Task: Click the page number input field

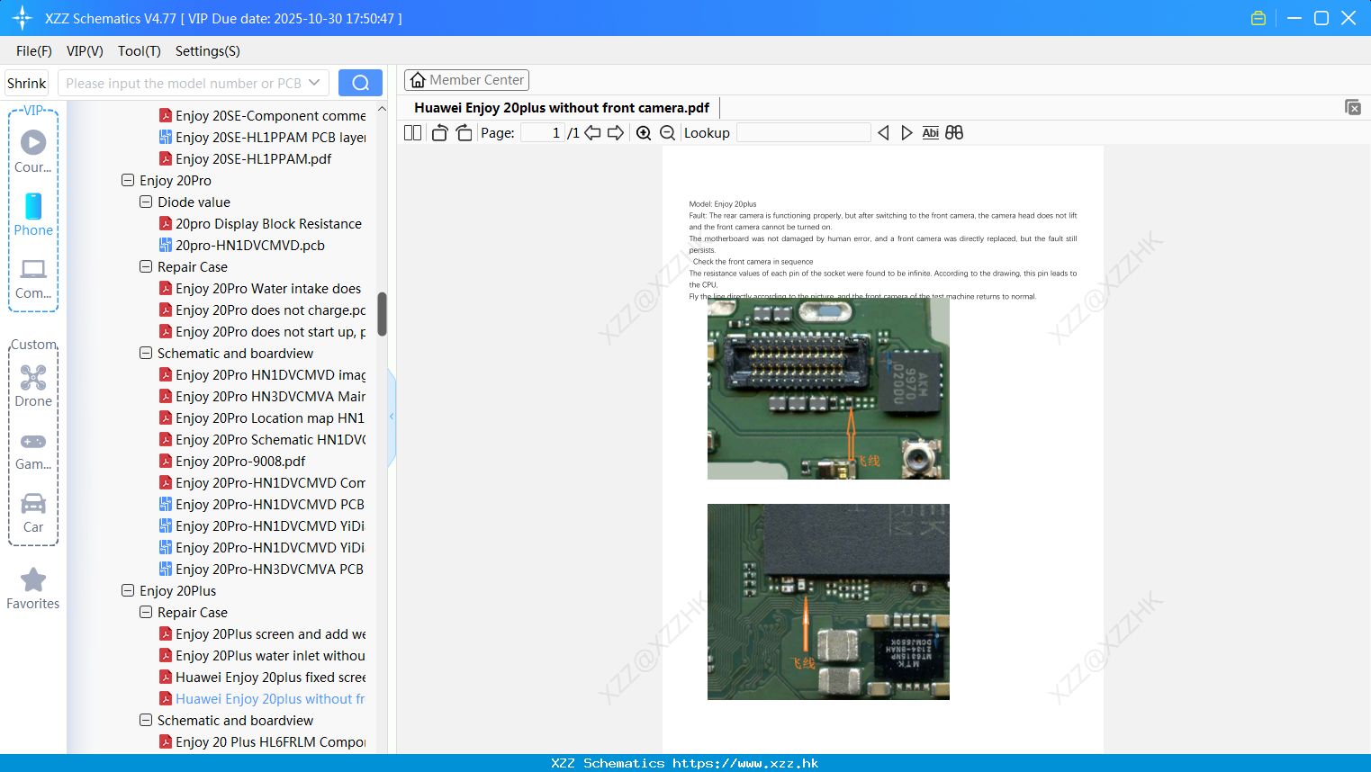Action: coord(543,133)
